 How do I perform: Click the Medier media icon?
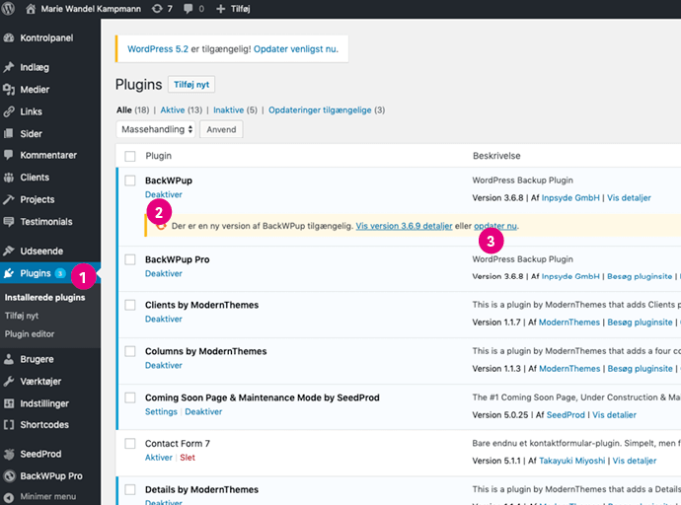coord(9,90)
